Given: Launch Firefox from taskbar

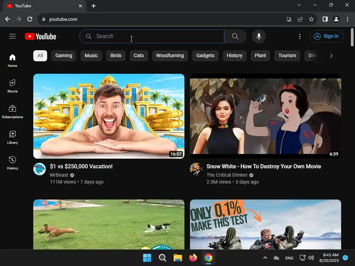Looking at the screenshot, I should coord(193,258).
